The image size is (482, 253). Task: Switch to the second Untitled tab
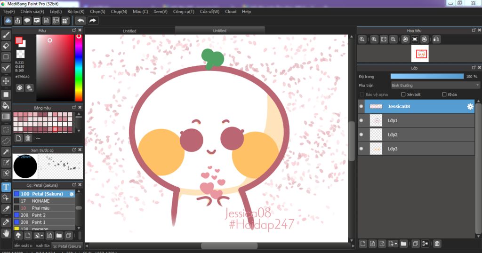point(219,31)
